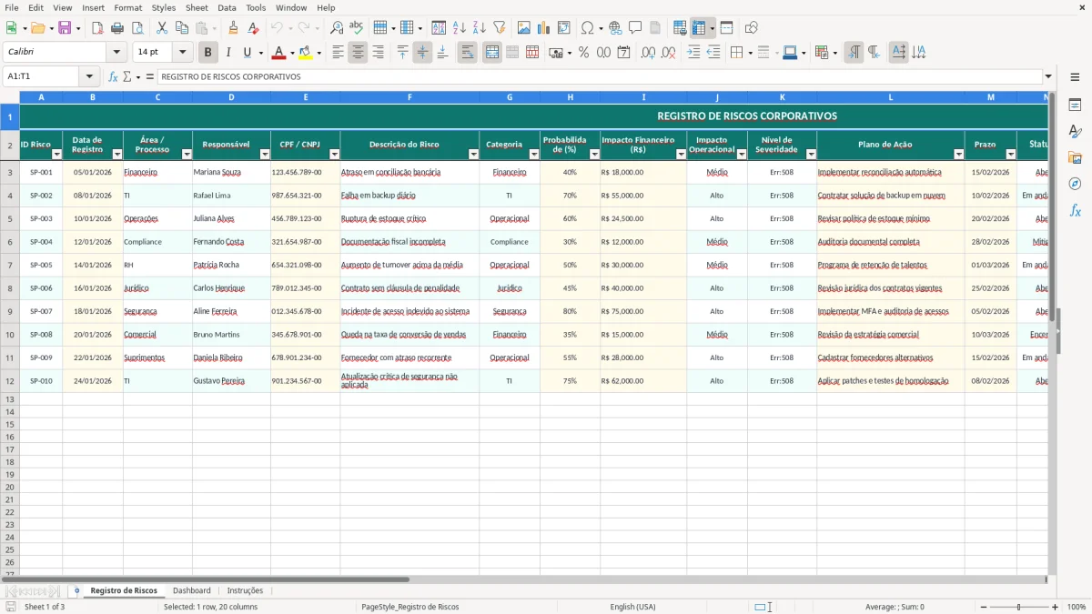Toggle Italic formatting
This screenshot has width=1092, height=614.
pyautogui.click(x=227, y=53)
